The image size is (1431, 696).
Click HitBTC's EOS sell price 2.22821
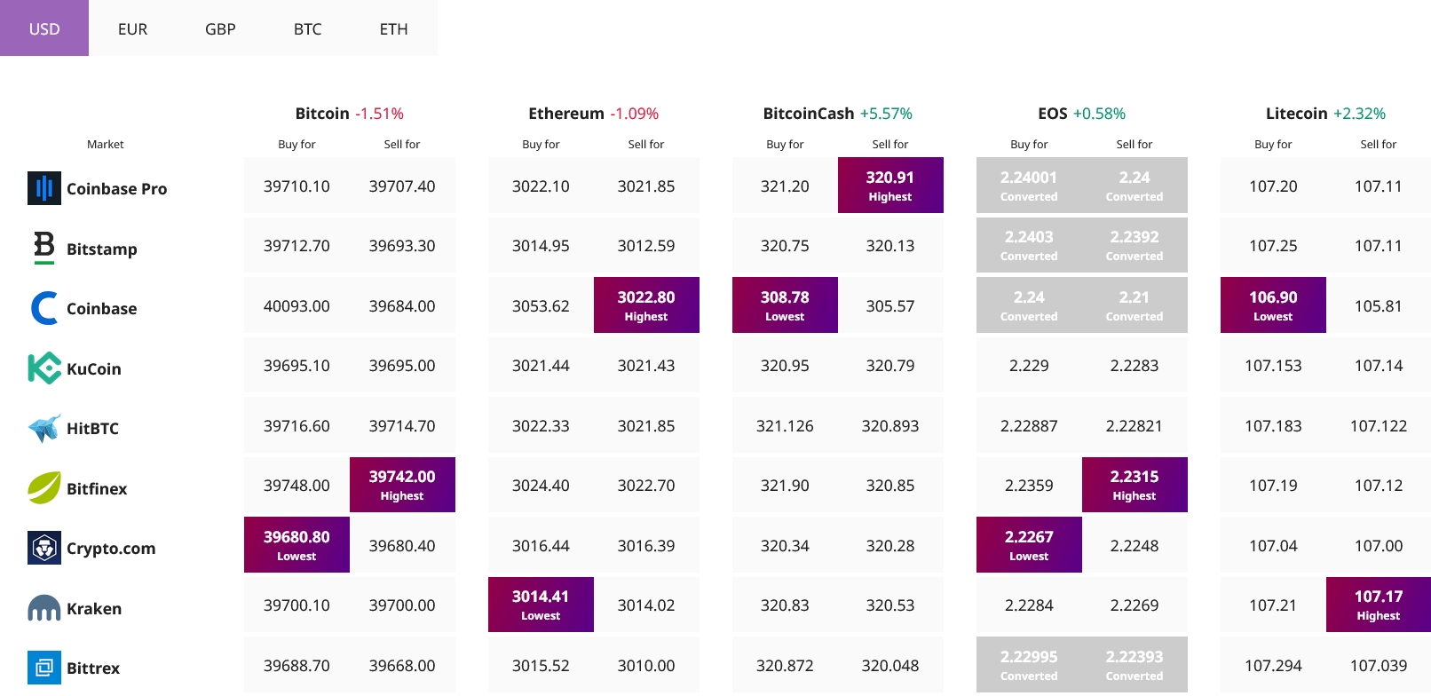pyautogui.click(x=1135, y=426)
